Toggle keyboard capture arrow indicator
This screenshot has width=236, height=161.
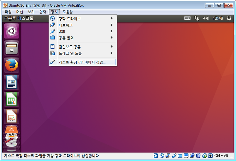(210, 155)
